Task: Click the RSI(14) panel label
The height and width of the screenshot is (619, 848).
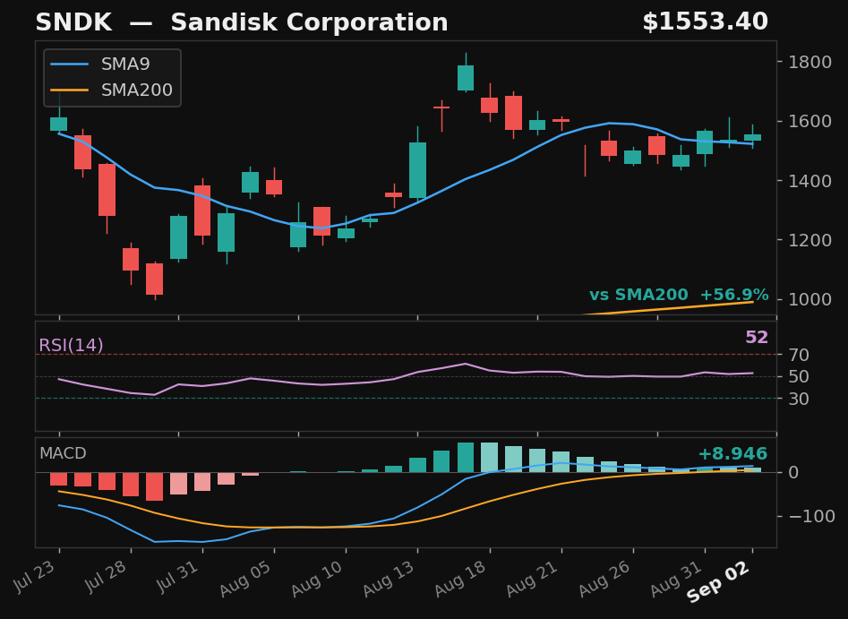Action: pyautogui.click(x=71, y=345)
